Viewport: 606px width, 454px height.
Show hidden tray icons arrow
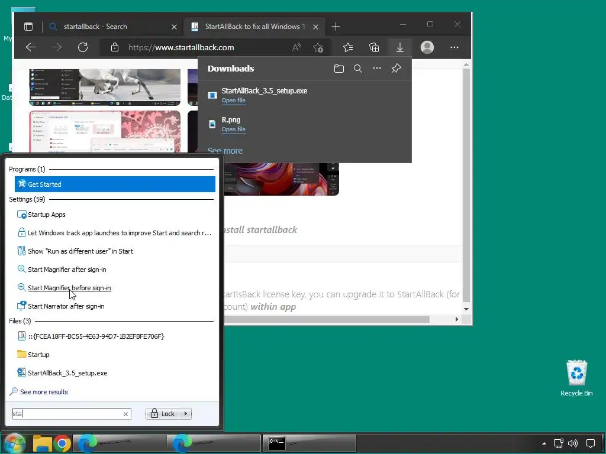coord(544,443)
